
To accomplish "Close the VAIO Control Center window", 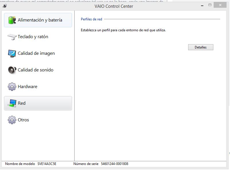I will [x=221, y=5].
